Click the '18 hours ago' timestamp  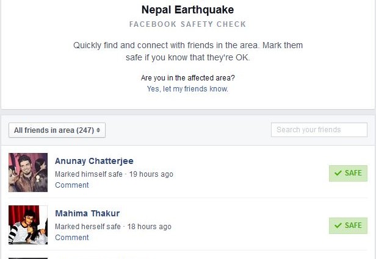click(151, 227)
